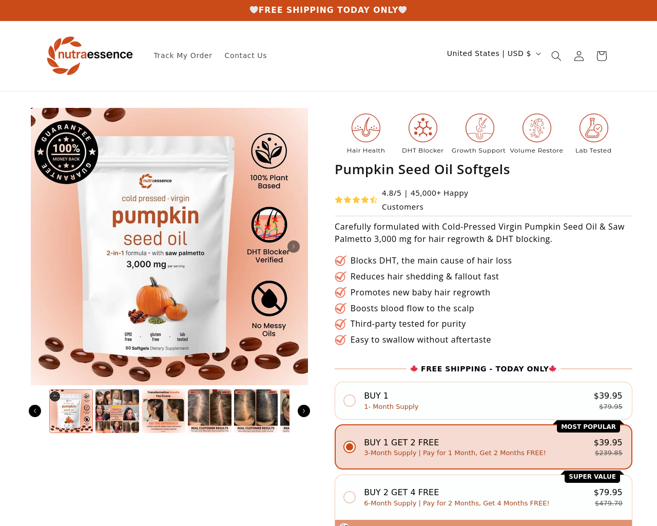Click the Lab Tested flask icon

[594, 128]
